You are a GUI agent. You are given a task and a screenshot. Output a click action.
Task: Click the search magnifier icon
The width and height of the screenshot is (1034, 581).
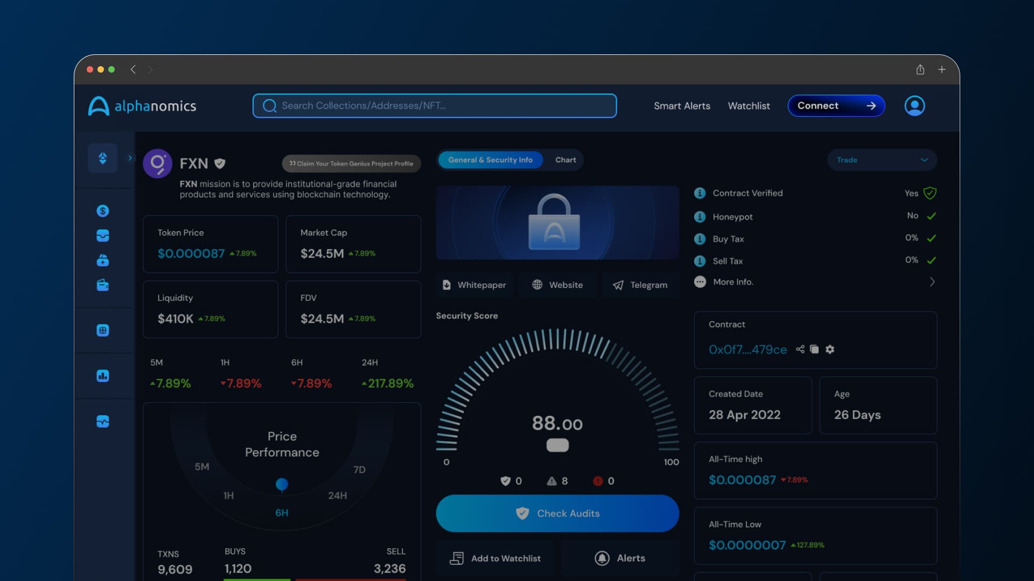point(269,106)
